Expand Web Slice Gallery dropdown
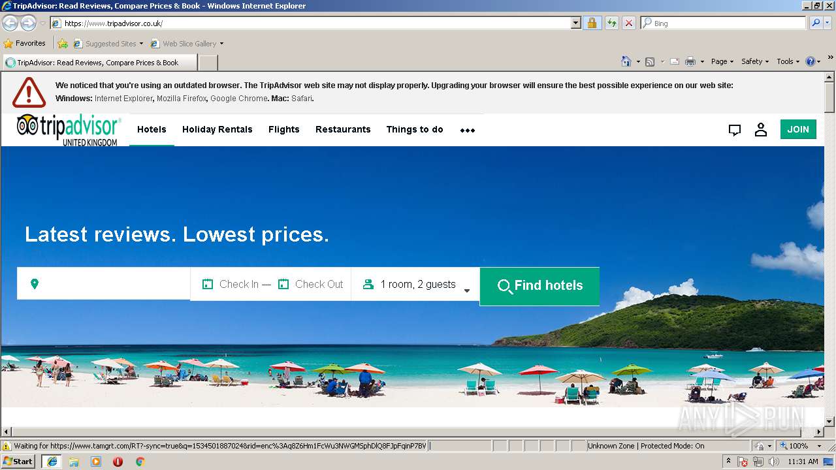The width and height of the screenshot is (836, 470). (221, 44)
